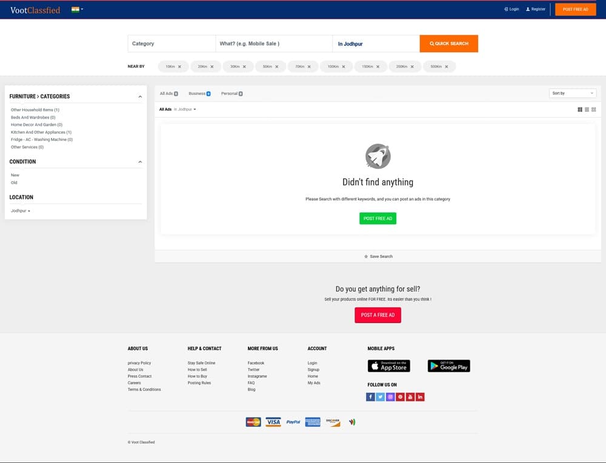
Task: Remove the 500Km nearby filter chip
Action: point(447,67)
